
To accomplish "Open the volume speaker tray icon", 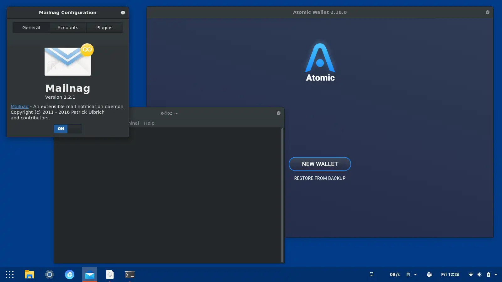I will click(479, 274).
